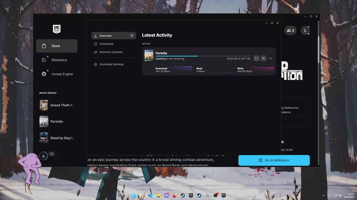Open the network icon in system tray
Image resolution: width=357 pixels, height=200 pixels.
pyautogui.click(x=335, y=196)
